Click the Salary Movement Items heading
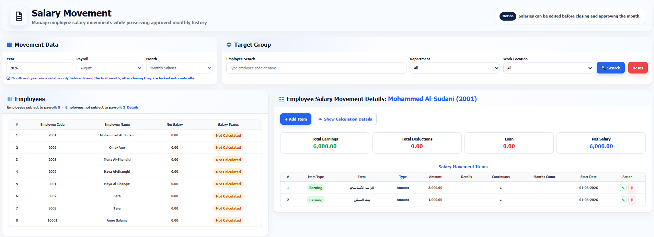The width and height of the screenshot is (654, 237). tap(463, 167)
